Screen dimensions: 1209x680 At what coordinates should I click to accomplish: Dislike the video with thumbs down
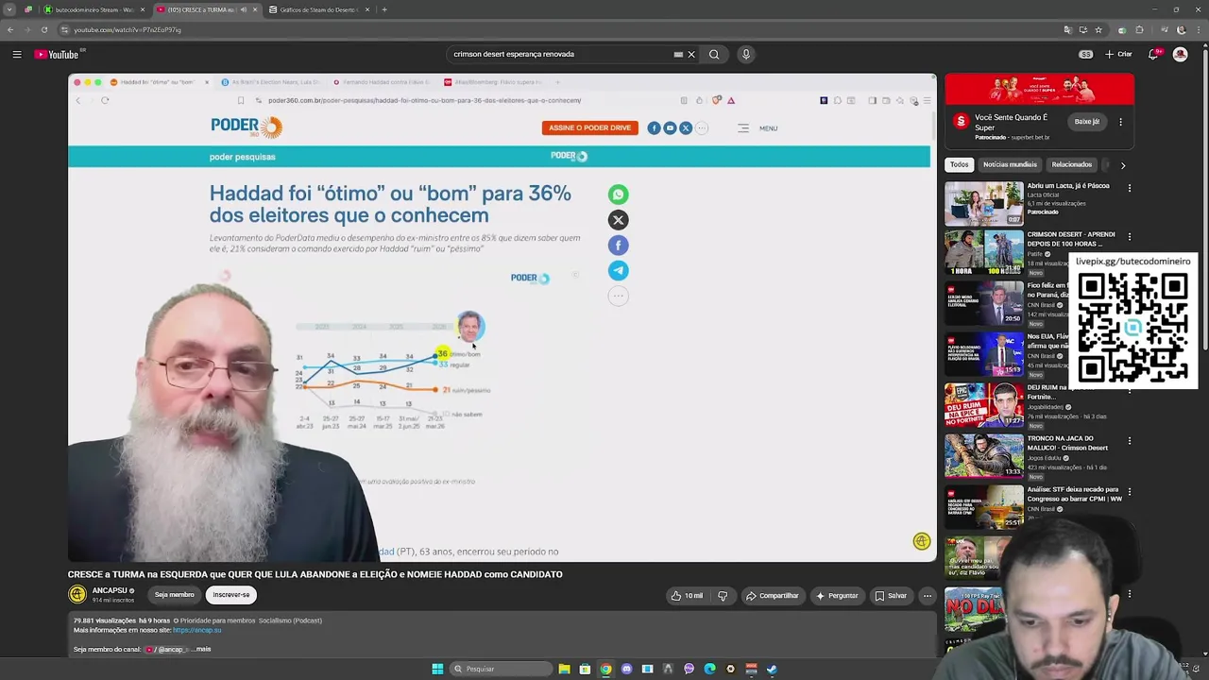pyautogui.click(x=723, y=596)
